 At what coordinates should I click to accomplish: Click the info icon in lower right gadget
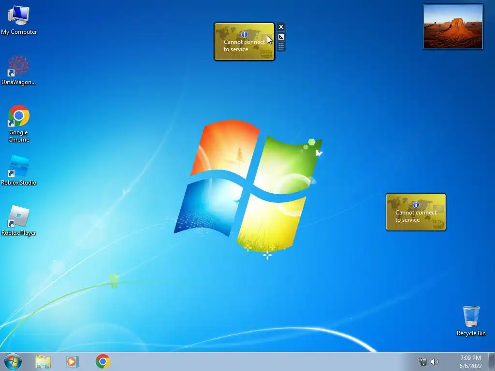[x=416, y=205]
